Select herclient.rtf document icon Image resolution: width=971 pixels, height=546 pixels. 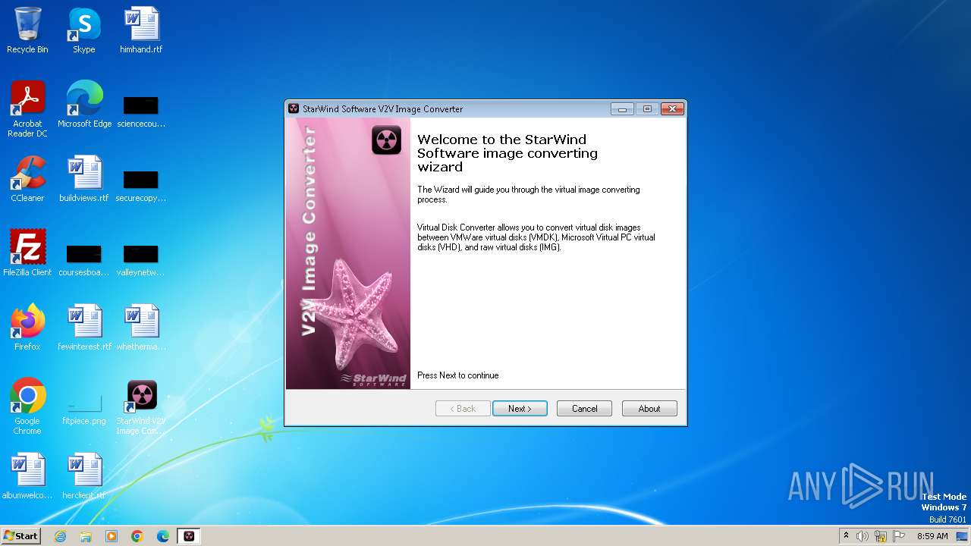[x=84, y=476]
